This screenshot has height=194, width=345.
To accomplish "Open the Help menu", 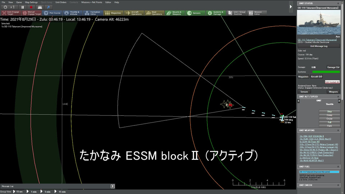I will coord(116,2).
